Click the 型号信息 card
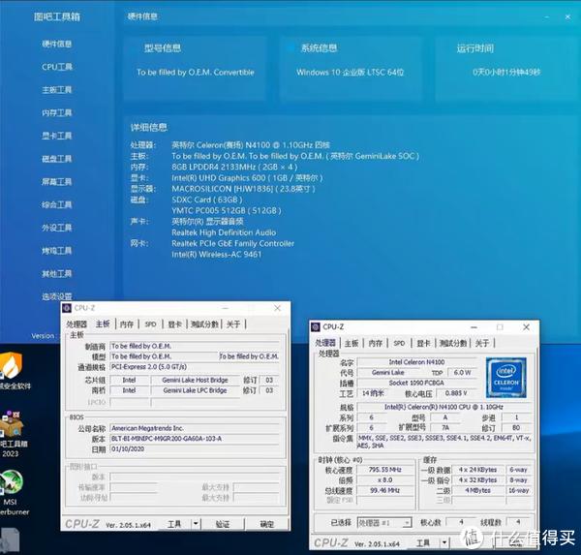Screen dimensions: 581x555 click(195, 69)
